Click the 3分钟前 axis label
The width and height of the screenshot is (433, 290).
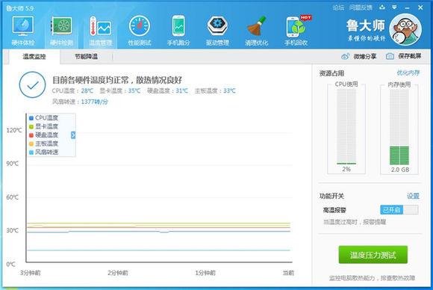pyautogui.click(x=30, y=273)
